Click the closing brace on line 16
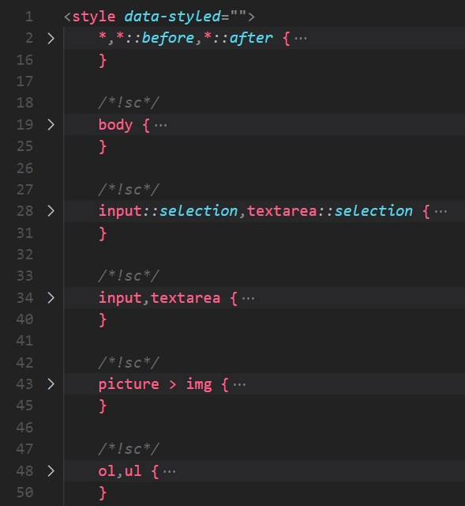This screenshot has height=506, width=465. click(103, 60)
